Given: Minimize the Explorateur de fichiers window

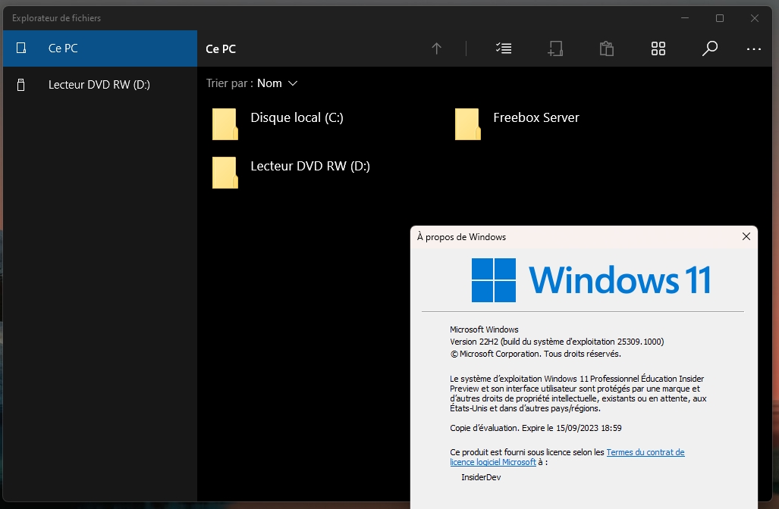Looking at the screenshot, I should tap(684, 17).
